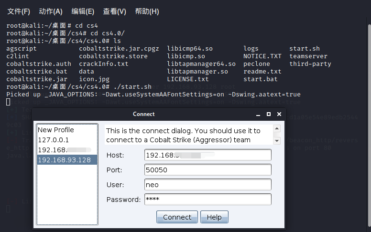Click the libtapmanager64.so file name
This screenshot has width=371, height=232.
coord(201,64)
